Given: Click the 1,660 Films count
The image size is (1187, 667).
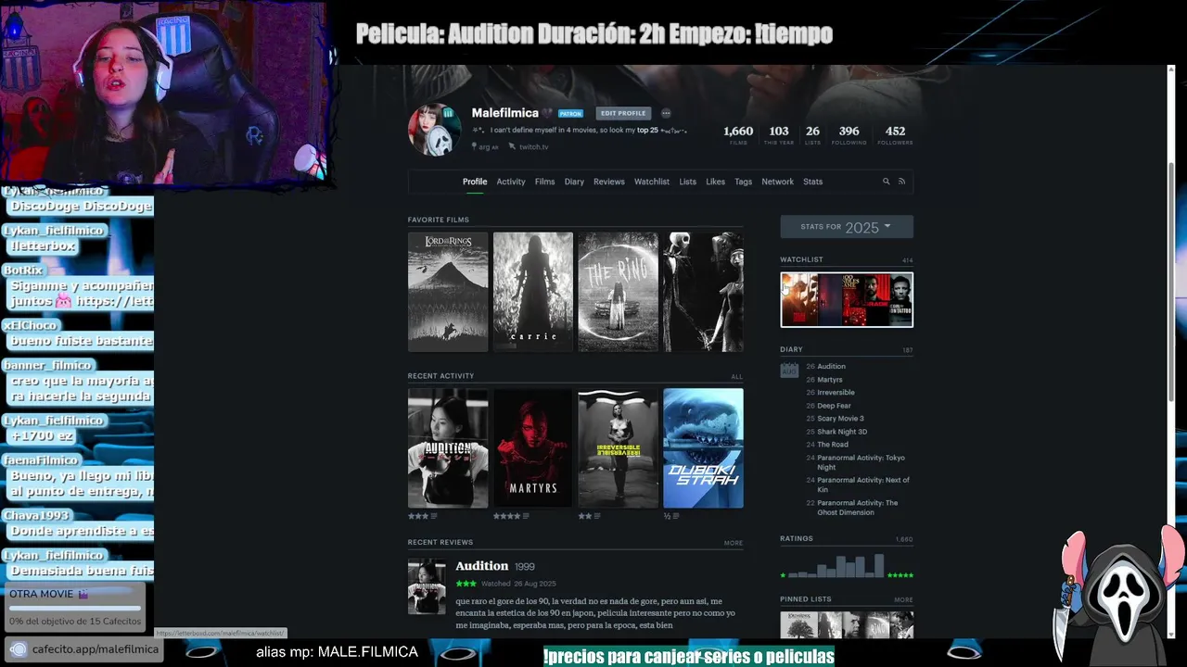Looking at the screenshot, I should tap(738, 135).
